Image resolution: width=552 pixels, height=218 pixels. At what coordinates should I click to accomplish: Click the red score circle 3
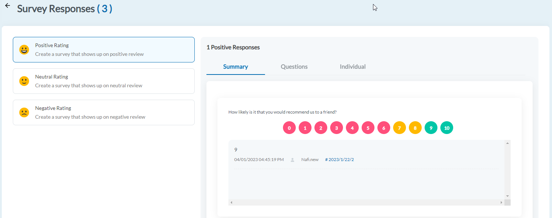pyautogui.click(x=336, y=128)
